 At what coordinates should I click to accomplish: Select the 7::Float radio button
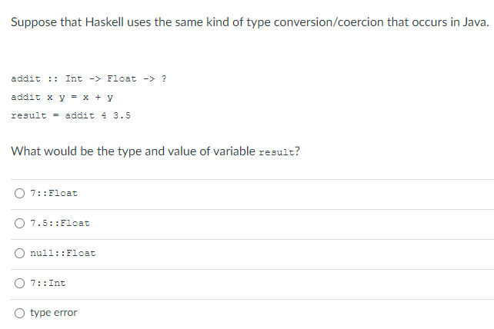click(19, 193)
